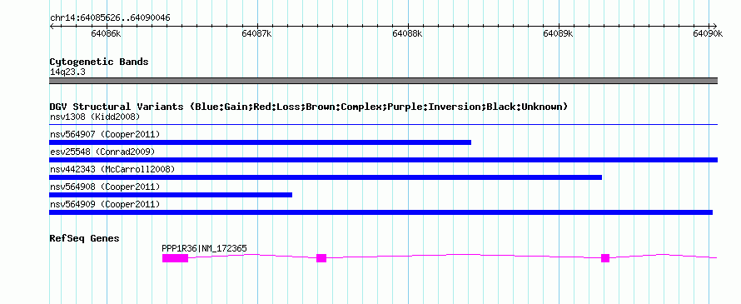Open variant label esv25548 (Conrad2009)
Viewport: 741px width, 304px height.
coord(102,152)
